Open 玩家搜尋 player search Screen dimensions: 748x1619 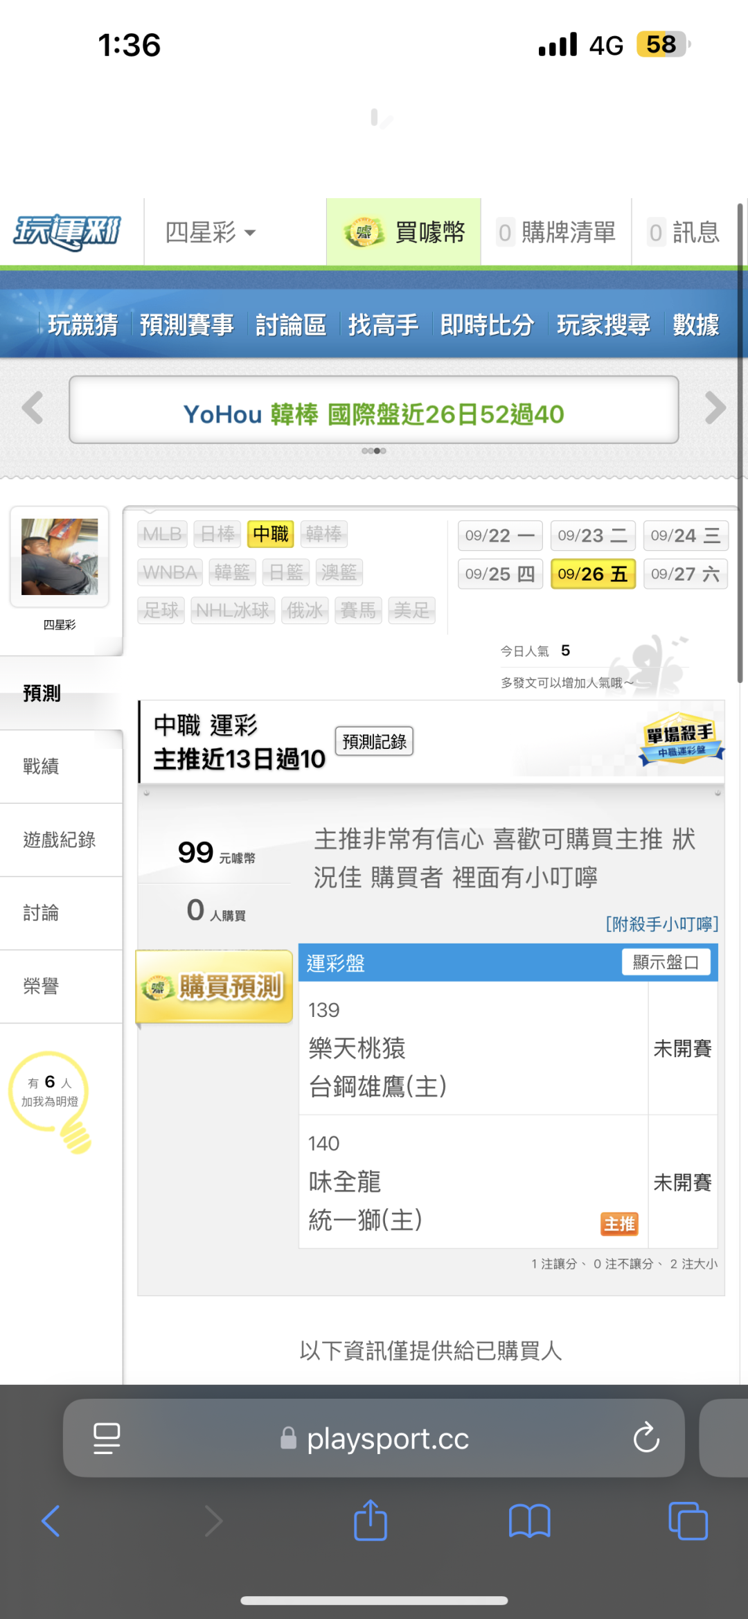tap(603, 324)
